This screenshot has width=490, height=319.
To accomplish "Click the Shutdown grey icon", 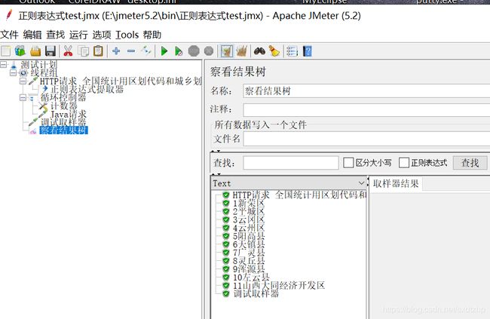I will click(x=209, y=51).
